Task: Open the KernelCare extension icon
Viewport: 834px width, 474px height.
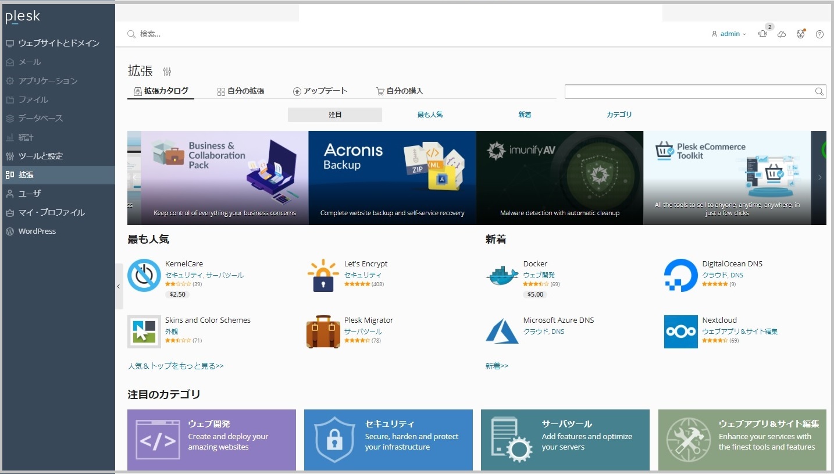Action: [144, 275]
